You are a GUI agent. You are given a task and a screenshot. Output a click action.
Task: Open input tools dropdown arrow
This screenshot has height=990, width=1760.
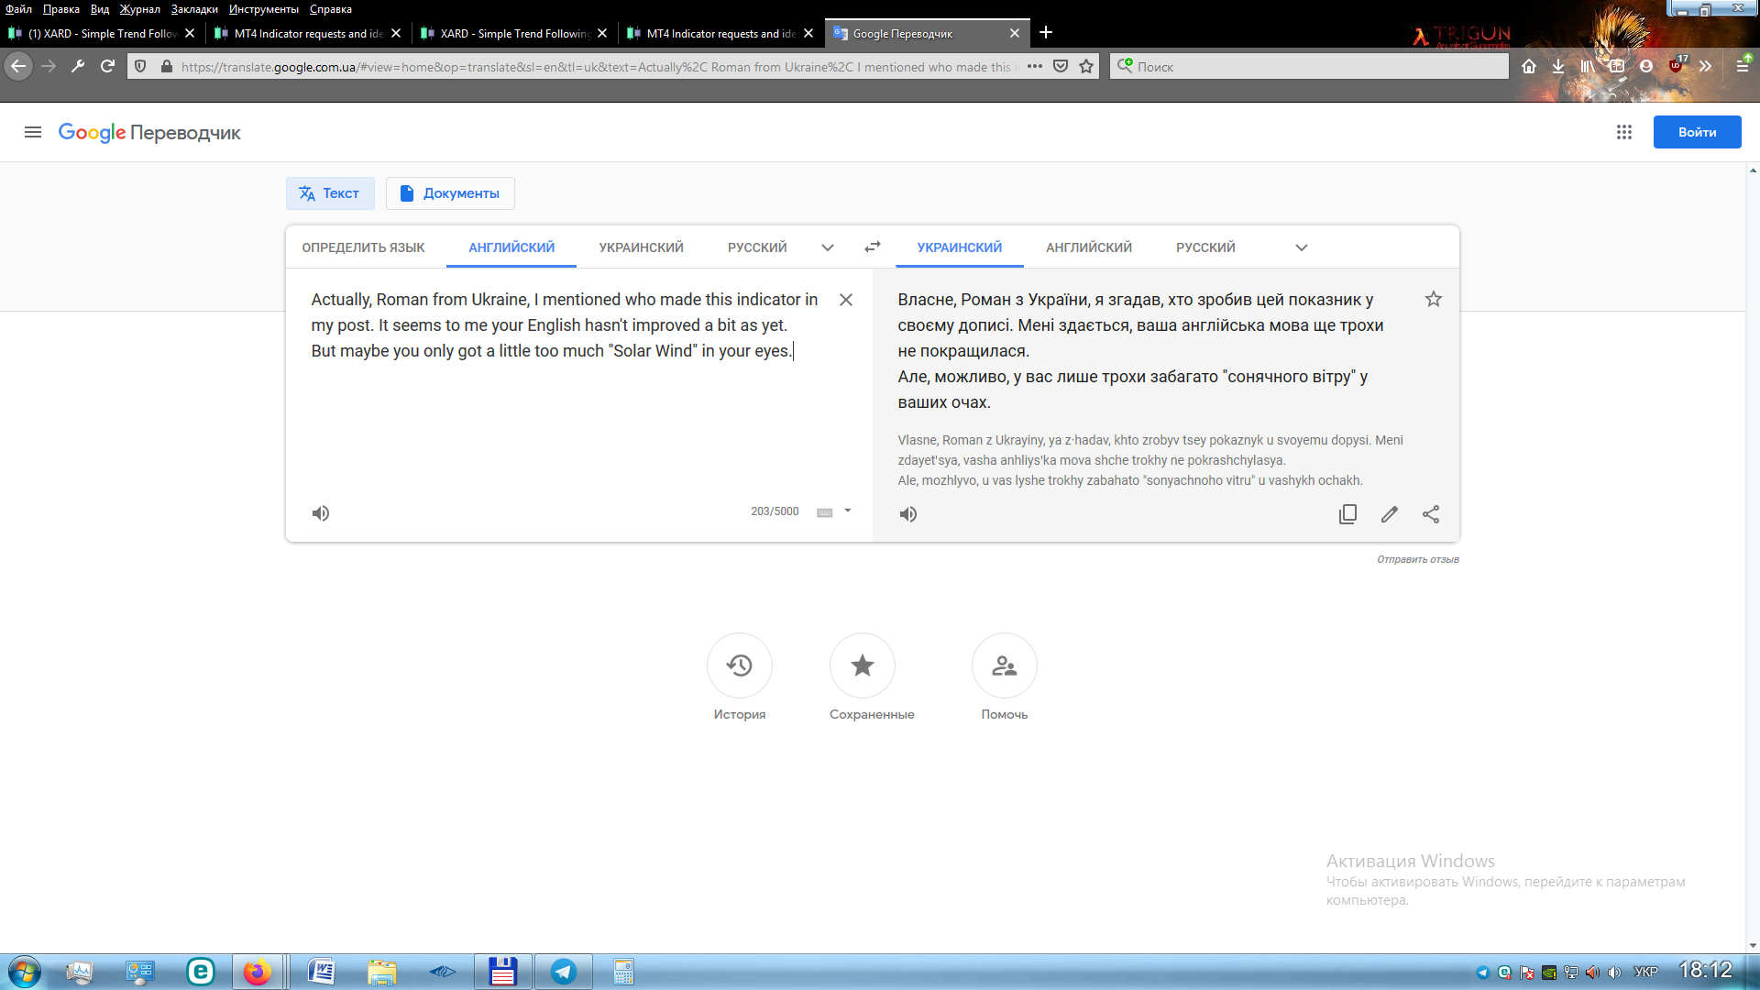point(848,511)
